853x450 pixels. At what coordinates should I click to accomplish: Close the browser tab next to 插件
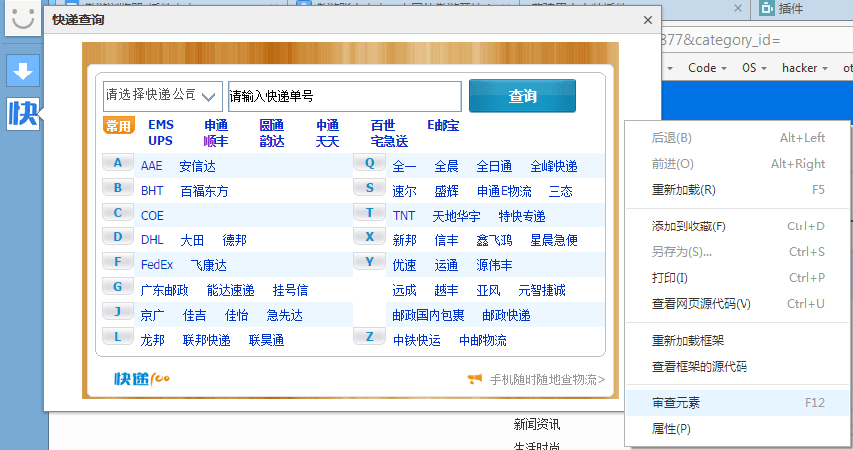738,8
